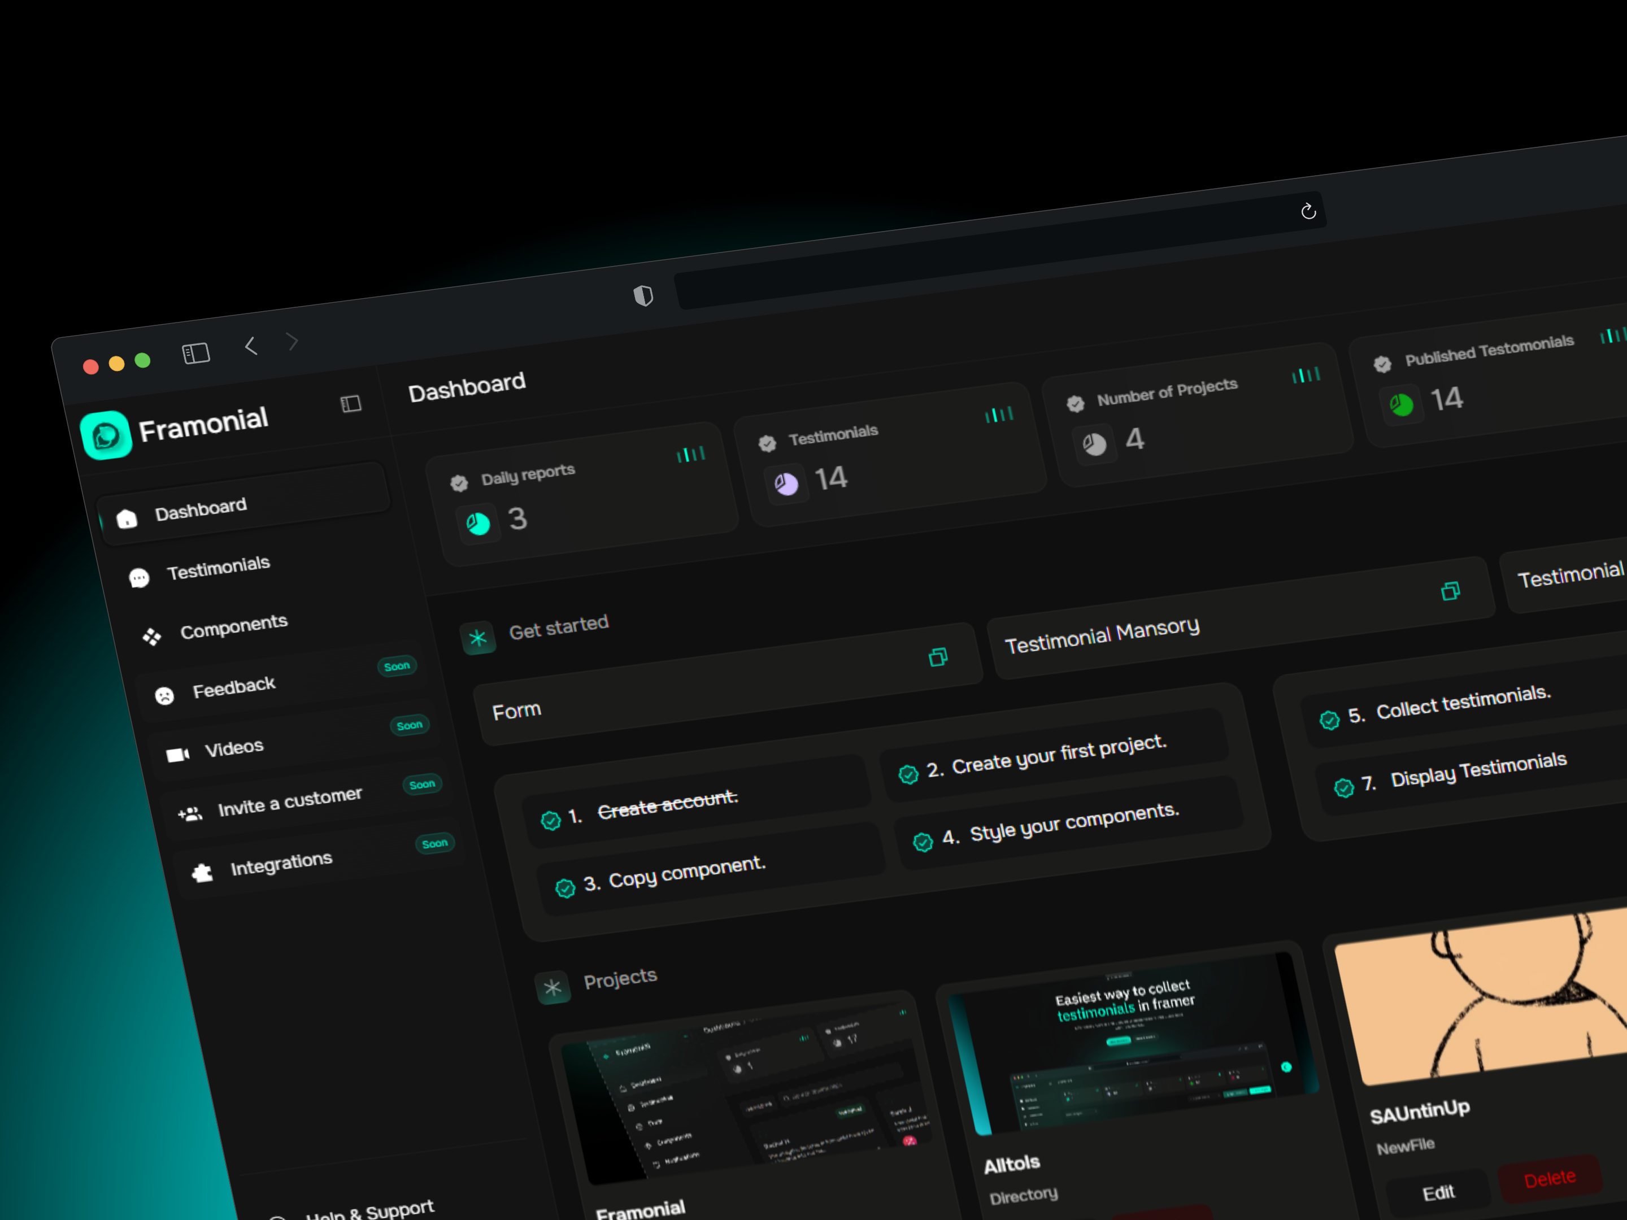Toggle step 5 Collect testimonials check
Image resolution: width=1627 pixels, height=1220 pixels.
(1329, 720)
